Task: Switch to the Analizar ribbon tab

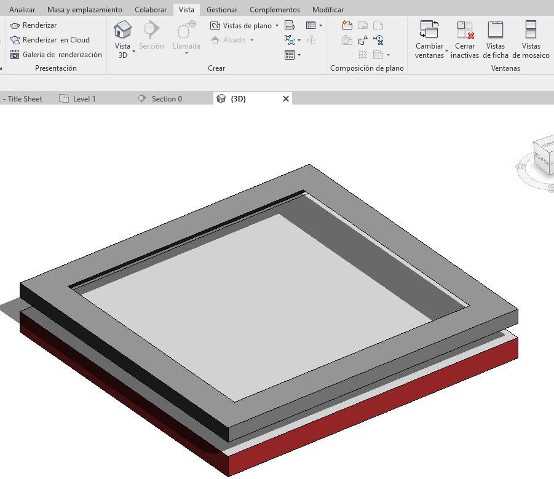Action: (22, 10)
